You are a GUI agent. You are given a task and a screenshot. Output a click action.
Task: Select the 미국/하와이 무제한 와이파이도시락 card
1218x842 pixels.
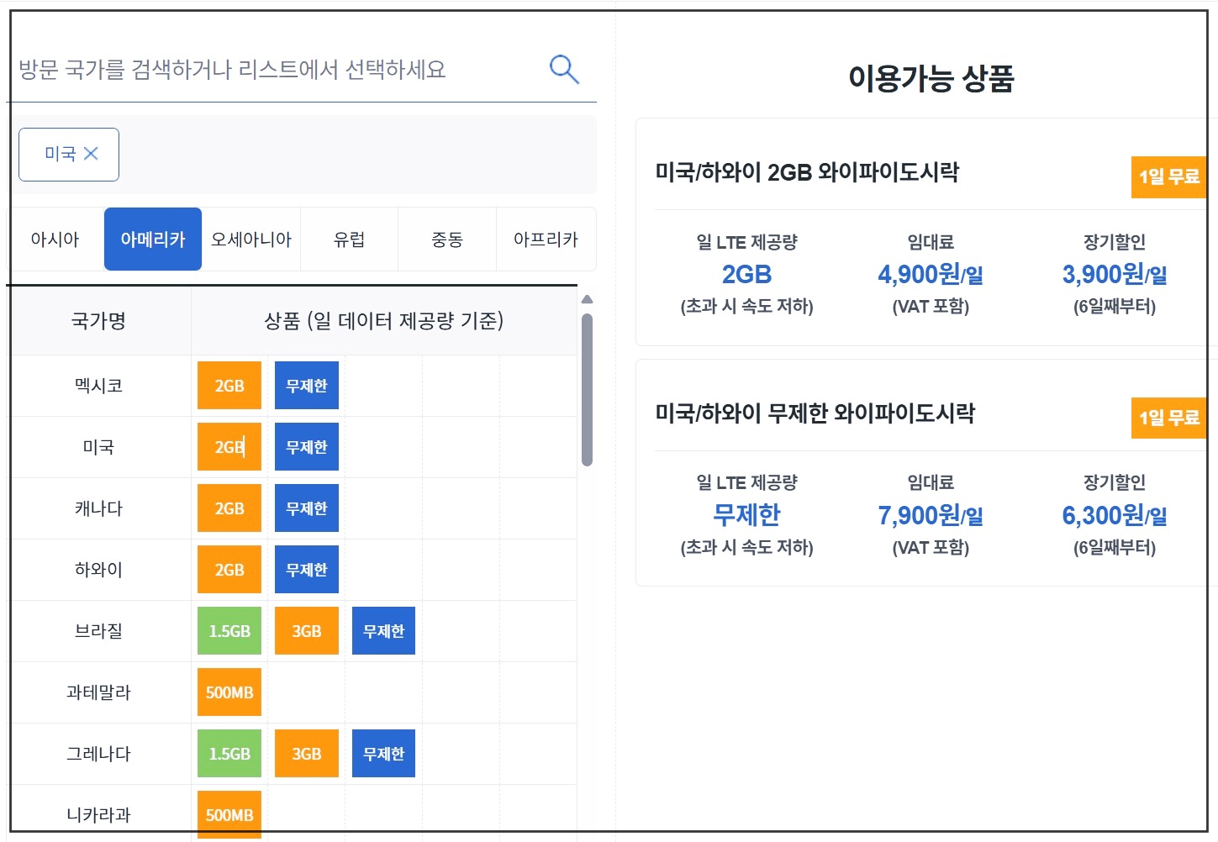point(814,413)
